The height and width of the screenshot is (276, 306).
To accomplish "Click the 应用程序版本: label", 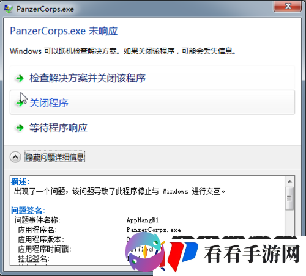I will click(x=41, y=239).
